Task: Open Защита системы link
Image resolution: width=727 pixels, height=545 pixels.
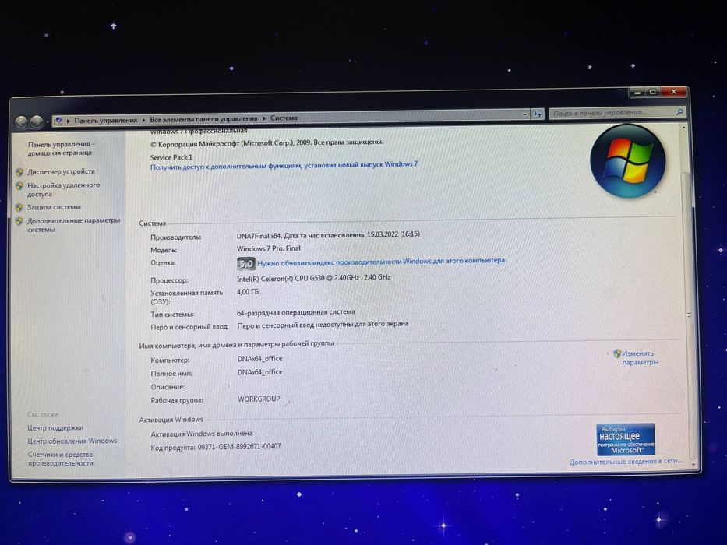Action: (x=54, y=207)
